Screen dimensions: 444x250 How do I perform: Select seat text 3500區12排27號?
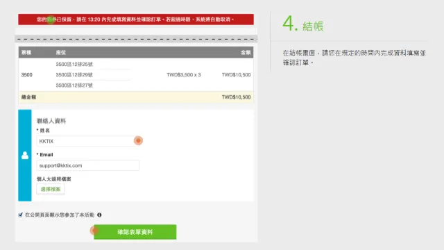pyautogui.click(x=74, y=85)
